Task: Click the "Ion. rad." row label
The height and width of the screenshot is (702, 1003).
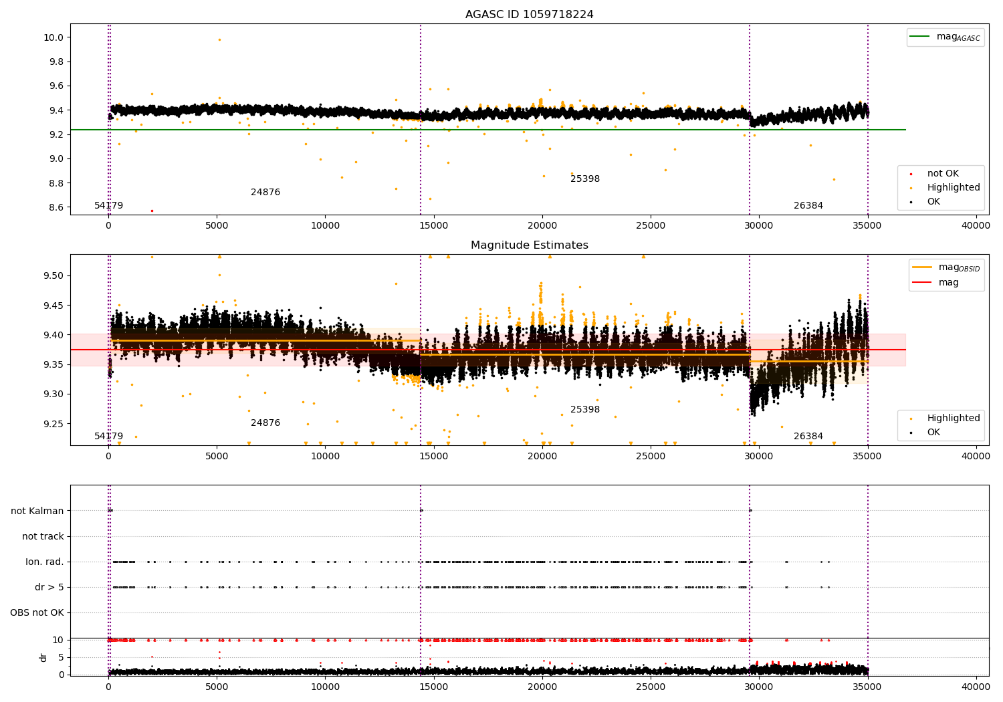Action: click(45, 562)
